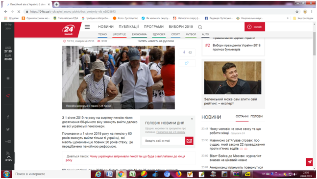Open the Інші закладки folder
The image size is (317, 179).
(303, 18)
